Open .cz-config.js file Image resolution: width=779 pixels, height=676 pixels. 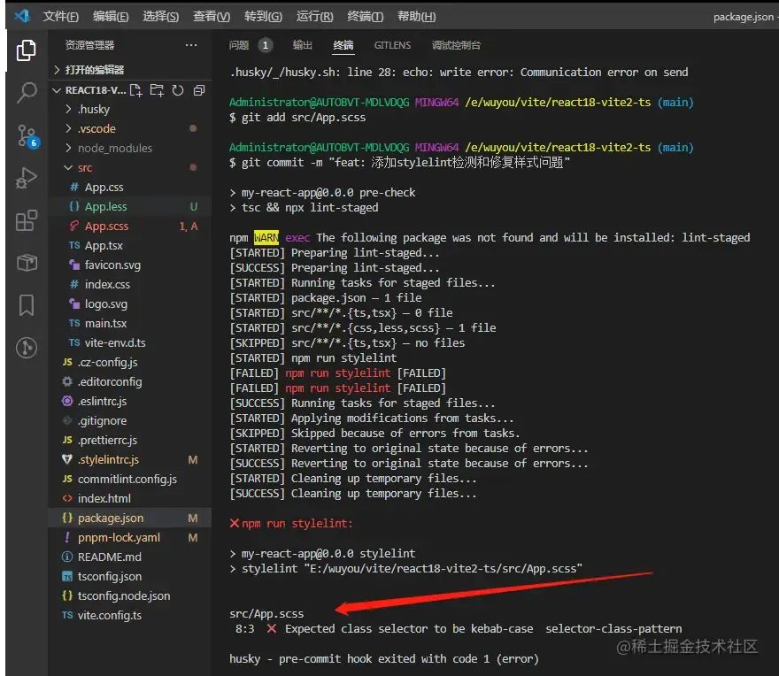point(130,363)
